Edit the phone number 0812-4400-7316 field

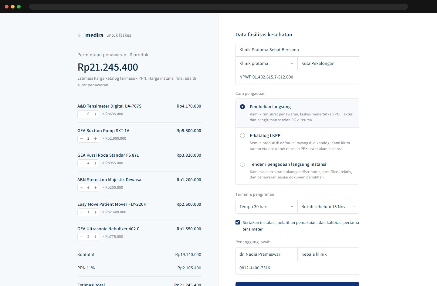(297, 268)
